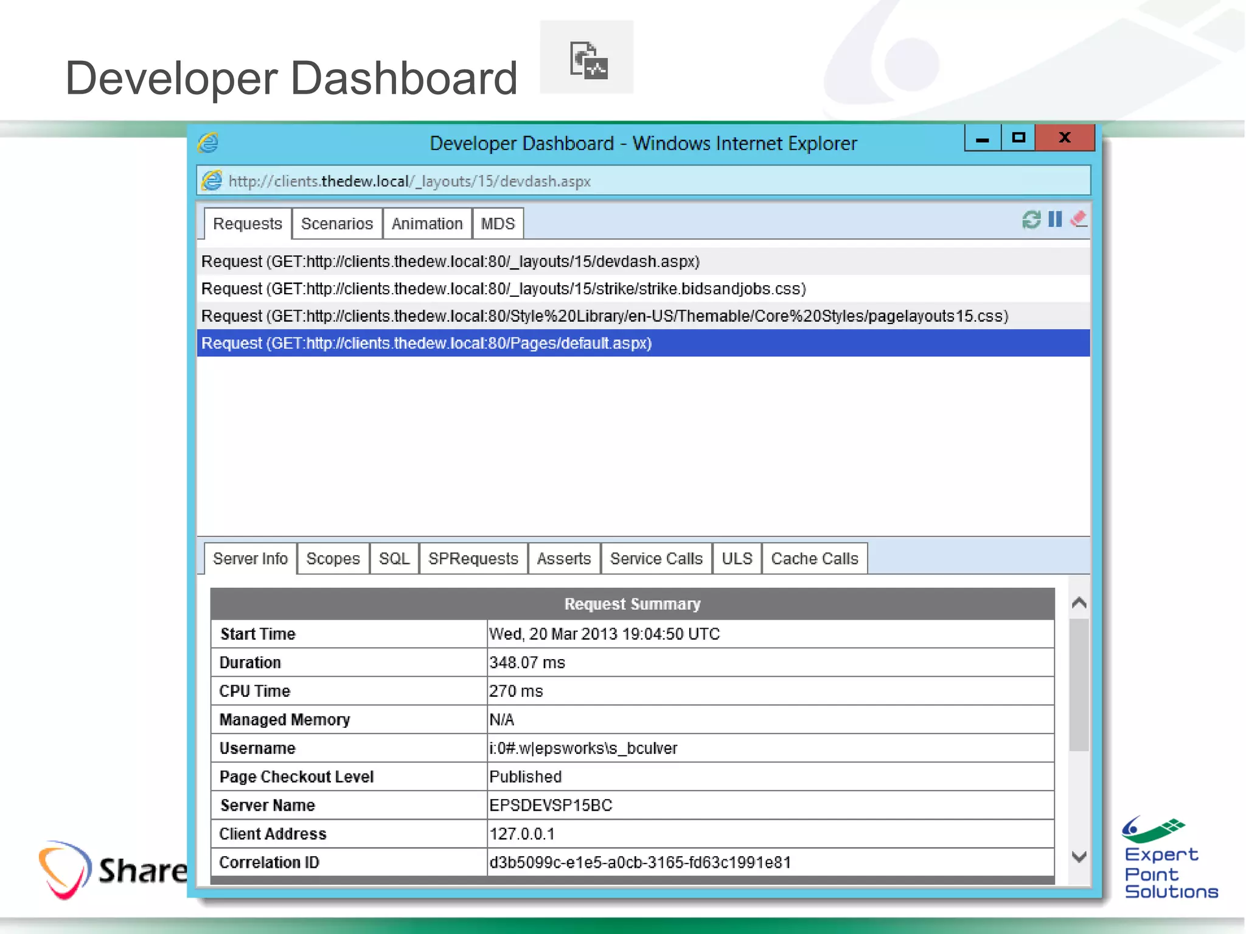Click the Correlation ID label cell
The height and width of the screenshot is (934, 1246).
pos(349,863)
